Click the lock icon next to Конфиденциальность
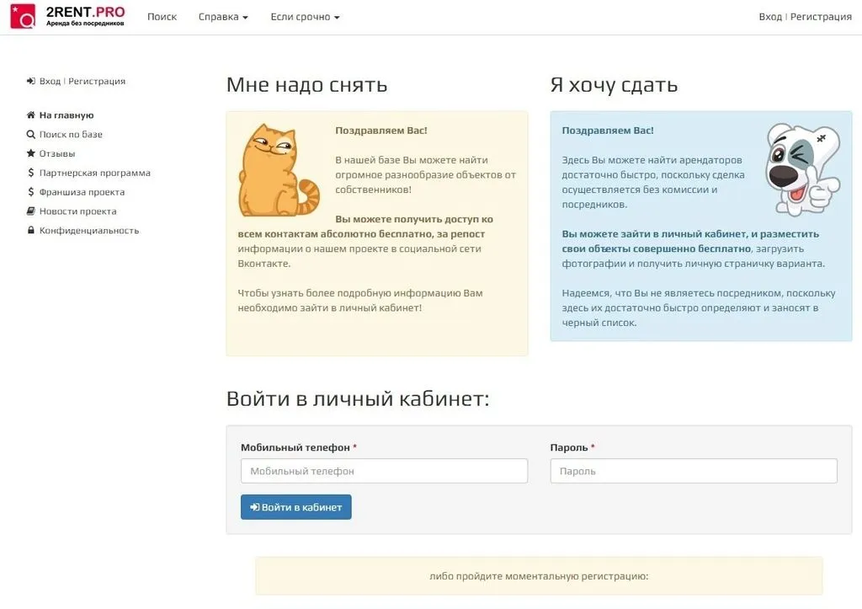The image size is (862, 609). (x=31, y=231)
